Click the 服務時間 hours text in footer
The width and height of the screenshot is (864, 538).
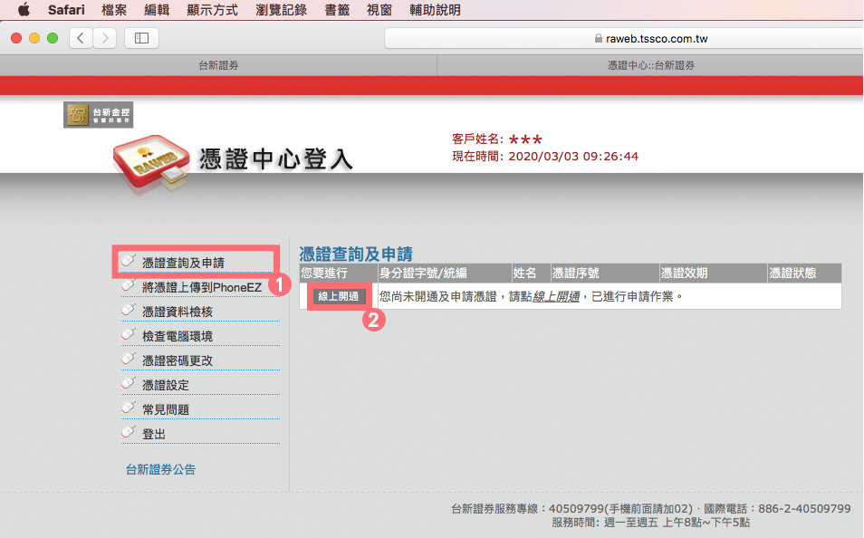pos(651,523)
